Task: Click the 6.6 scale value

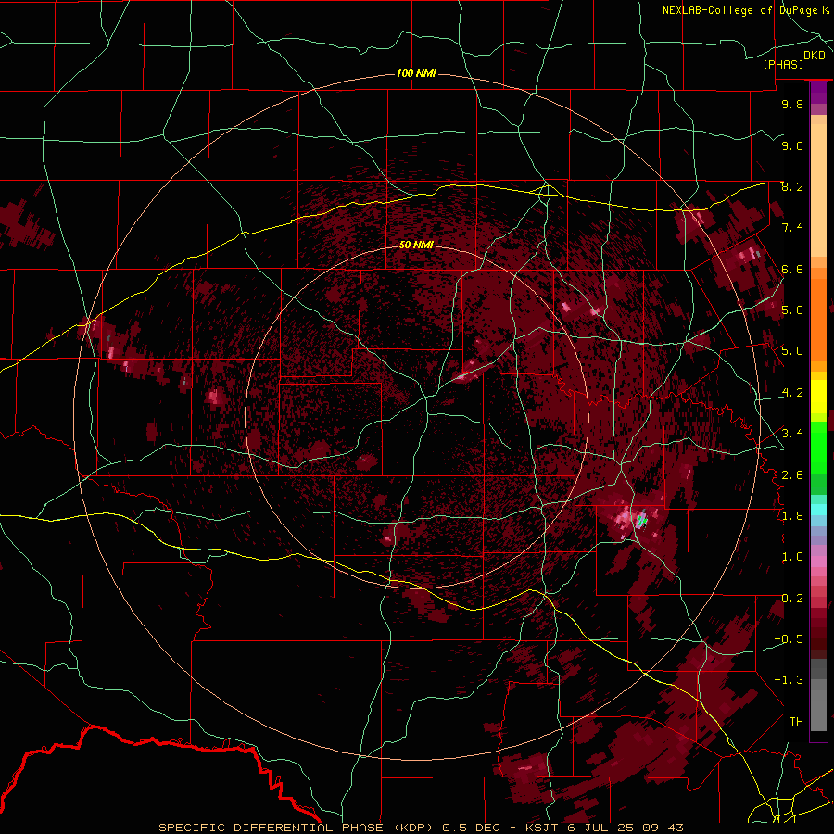Action: (792, 270)
